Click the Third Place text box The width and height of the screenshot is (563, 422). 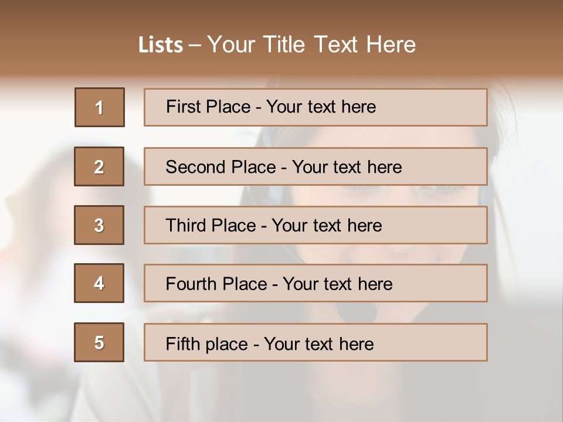tap(316, 225)
